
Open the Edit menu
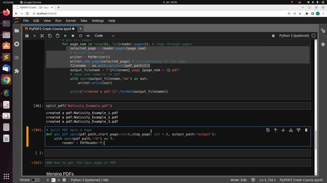36,21
